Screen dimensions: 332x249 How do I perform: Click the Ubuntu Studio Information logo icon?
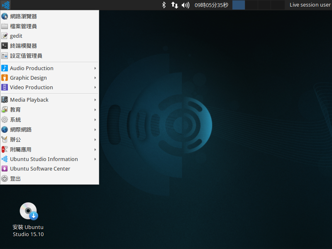point(5,159)
